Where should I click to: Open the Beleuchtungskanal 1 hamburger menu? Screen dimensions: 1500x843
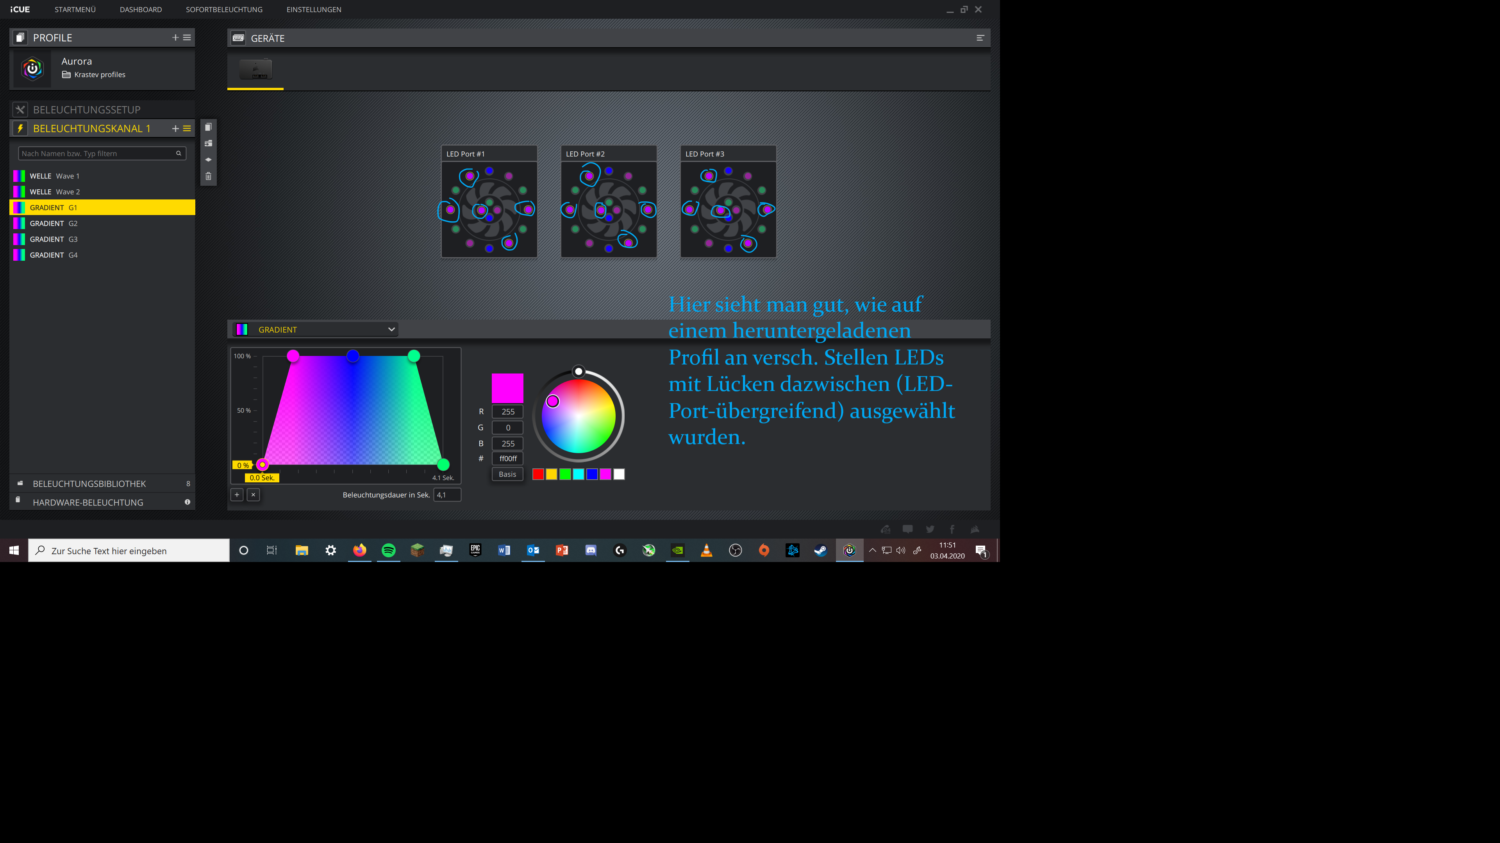(x=187, y=128)
